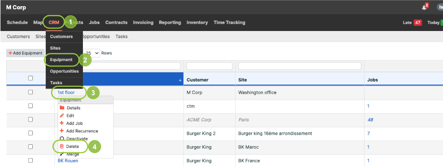Click the Add Job plus icon
Viewport: 443px width, 167px height.
62,123
